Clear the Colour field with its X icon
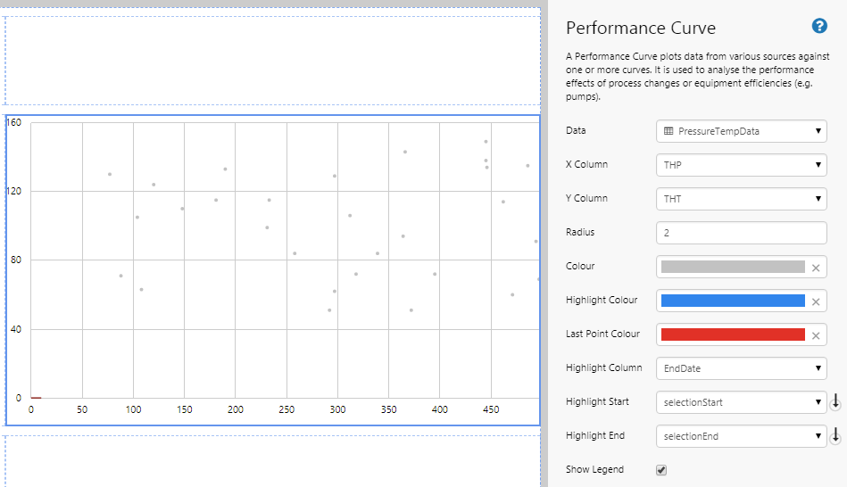 pos(815,267)
